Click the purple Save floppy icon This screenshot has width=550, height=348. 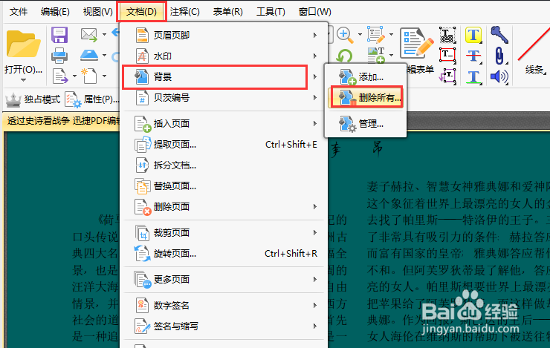[59, 35]
